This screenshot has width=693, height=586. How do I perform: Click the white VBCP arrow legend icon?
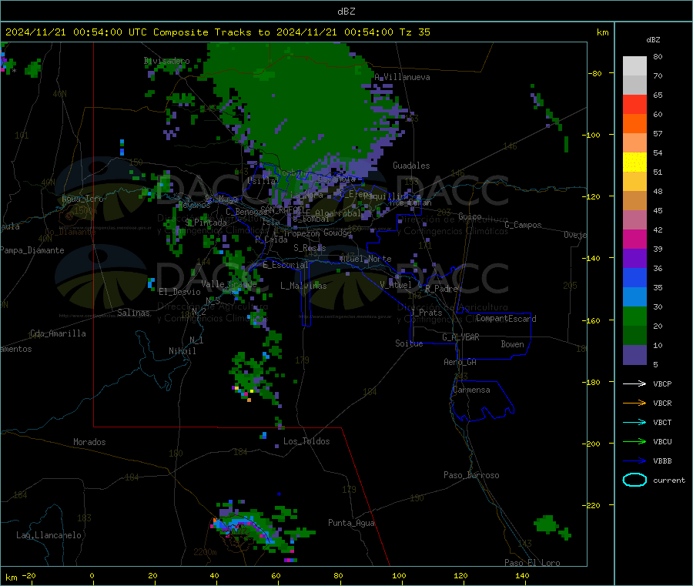(634, 383)
